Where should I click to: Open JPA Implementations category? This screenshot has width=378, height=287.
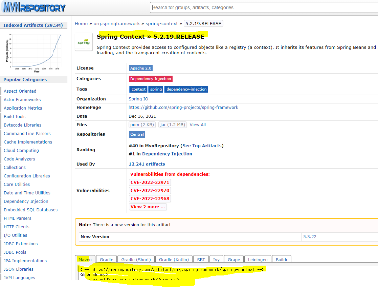(x=25, y=261)
